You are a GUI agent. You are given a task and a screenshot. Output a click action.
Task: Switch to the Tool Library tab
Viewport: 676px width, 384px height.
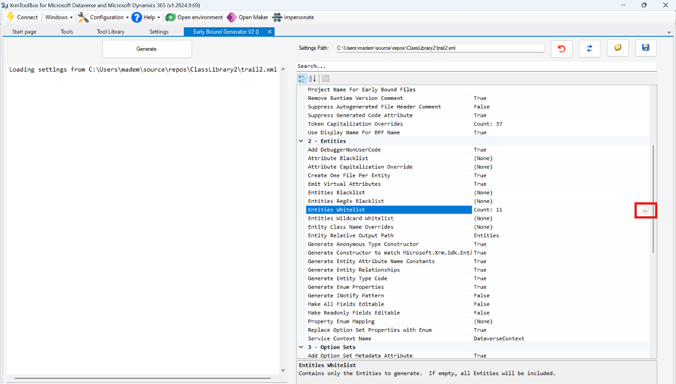(x=111, y=32)
